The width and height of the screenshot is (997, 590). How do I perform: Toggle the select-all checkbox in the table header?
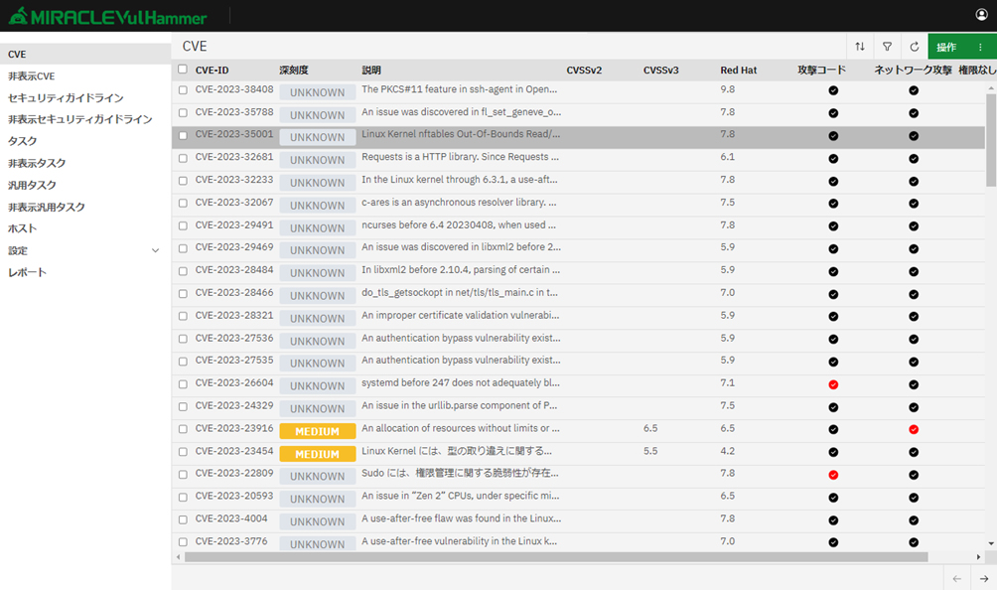[182, 70]
